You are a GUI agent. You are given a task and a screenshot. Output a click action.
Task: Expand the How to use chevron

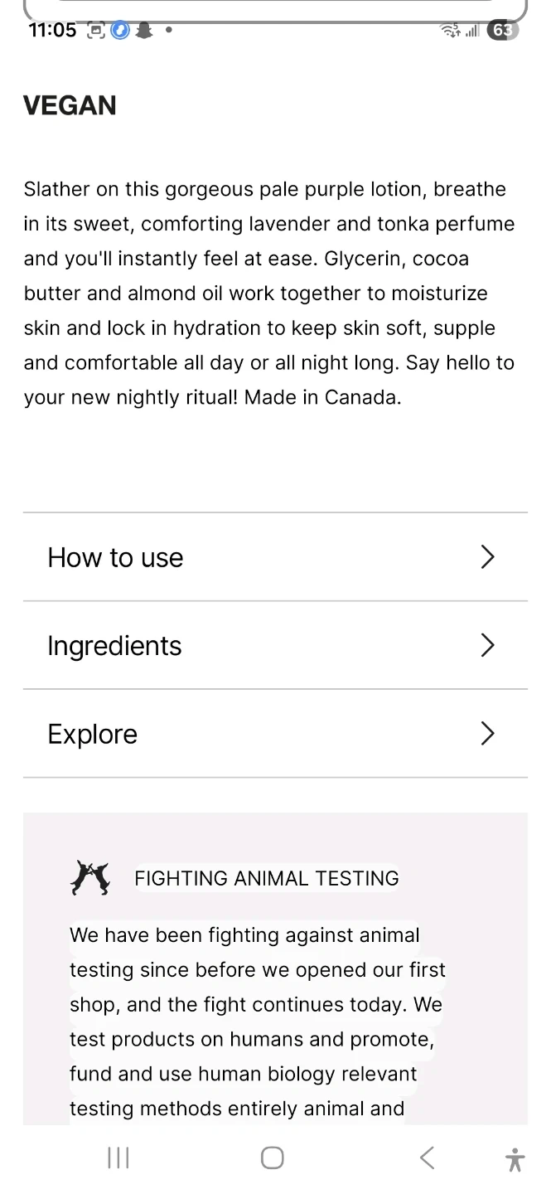pos(487,557)
